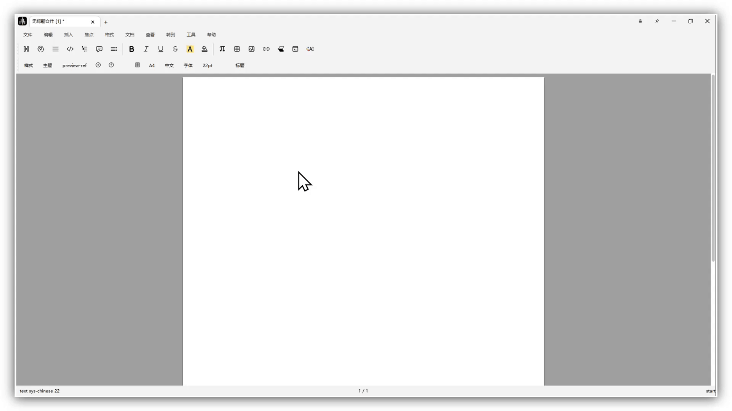Click the comment bubble icon
This screenshot has height=411, width=732.
click(99, 49)
